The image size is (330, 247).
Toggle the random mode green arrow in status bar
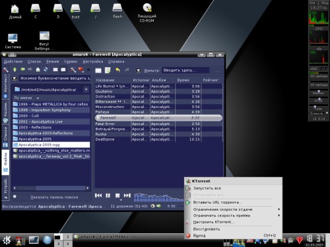coord(158,206)
